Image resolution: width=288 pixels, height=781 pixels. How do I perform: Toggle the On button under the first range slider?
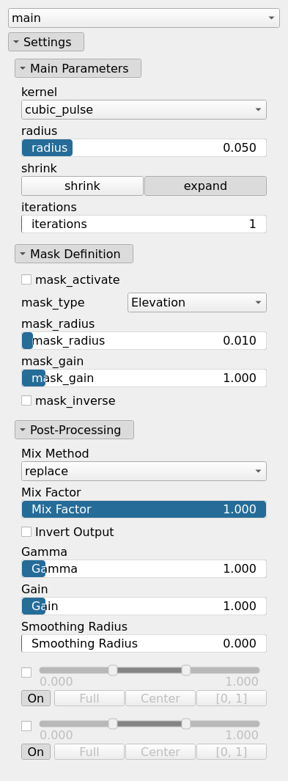click(36, 698)
